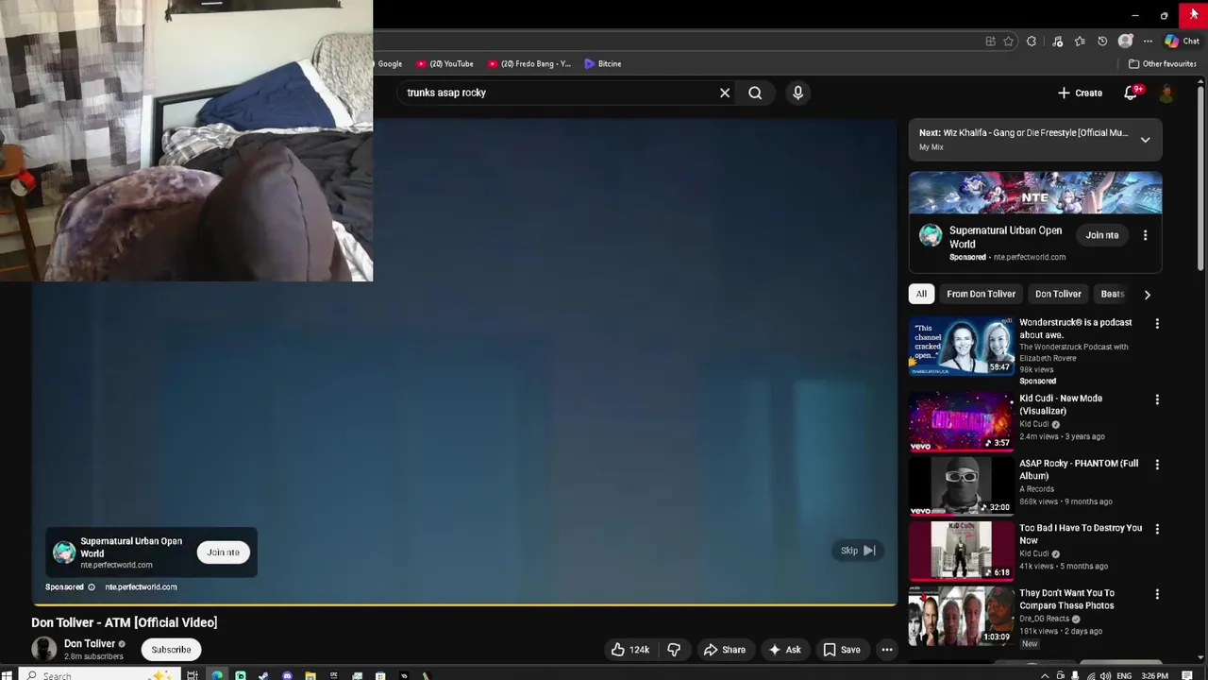This screenshot has height=680, width=1208.
Task: Open Kid Cudi New Mode video title
Action: (1061, 404)
